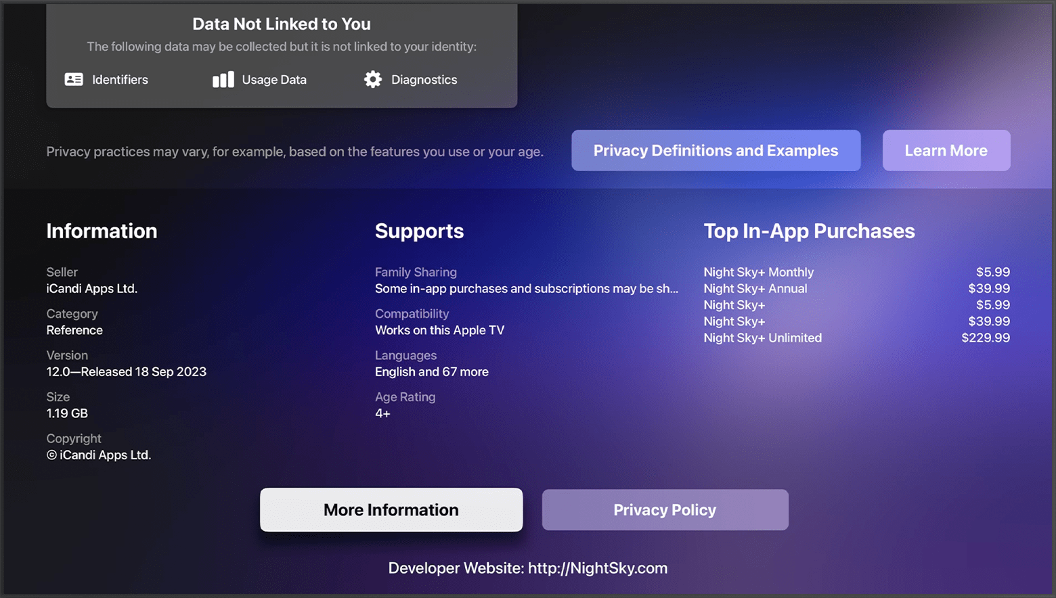Click the Information heading

pos(102,231)
